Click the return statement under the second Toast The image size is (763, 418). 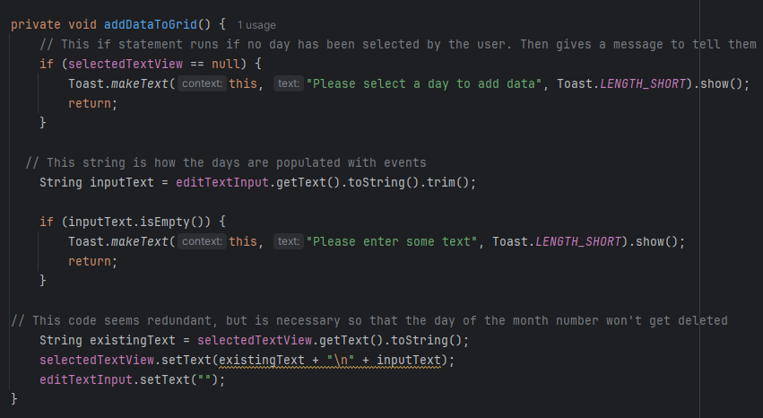pos(92,261)
